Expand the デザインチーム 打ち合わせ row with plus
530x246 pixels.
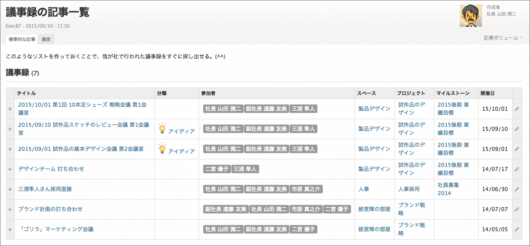pos(10,169)
